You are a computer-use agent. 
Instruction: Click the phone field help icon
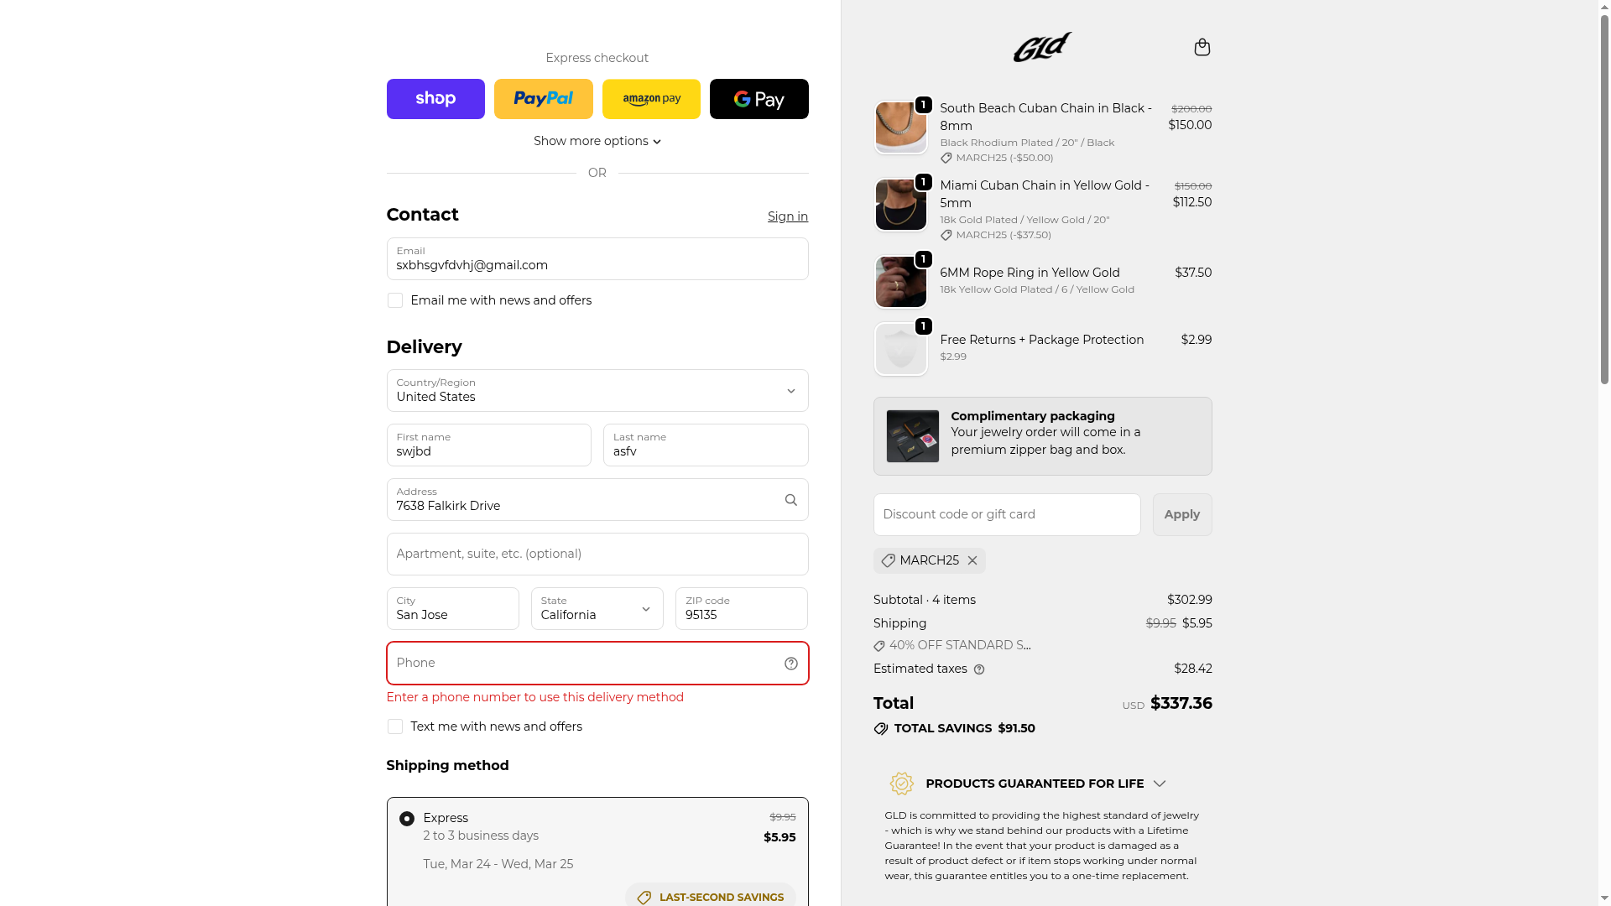pyautogui.click(x=790, y=664)
